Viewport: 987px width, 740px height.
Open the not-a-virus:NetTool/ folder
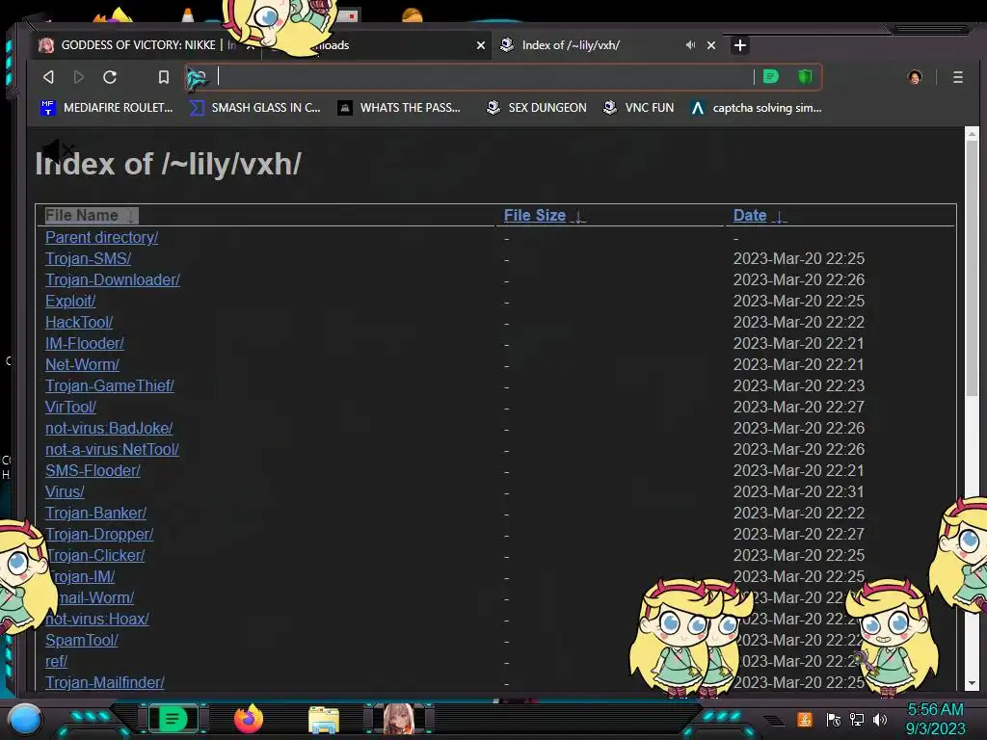point(112,449)
